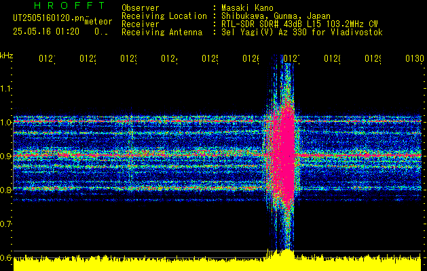
Task: Select the Observer label
Action: coord(141,8)
